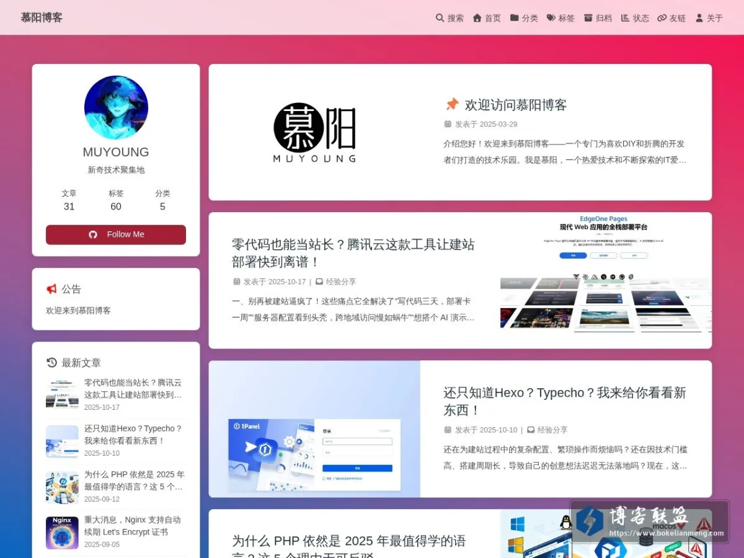Viewport: 744px width, 558px height.
Task: Open the 标签 navigation item
Action: point(560,18)
